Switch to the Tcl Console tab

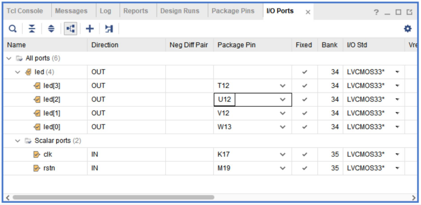click(25, 11)
